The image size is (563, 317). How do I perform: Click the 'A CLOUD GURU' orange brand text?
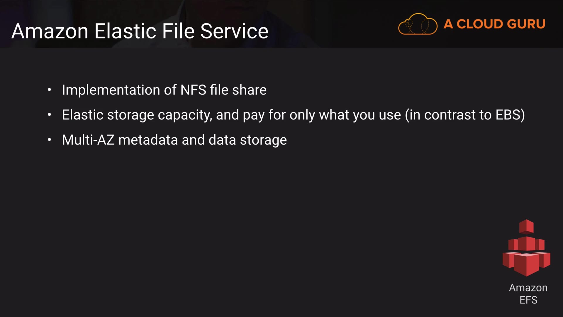tap(494, 24)
